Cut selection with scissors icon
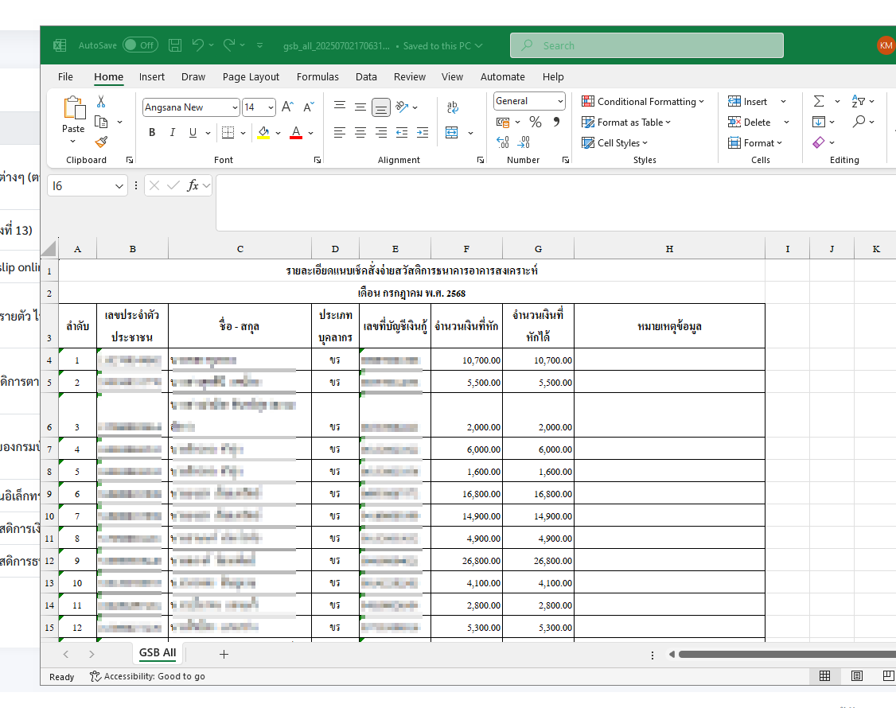 click(101, 102)
